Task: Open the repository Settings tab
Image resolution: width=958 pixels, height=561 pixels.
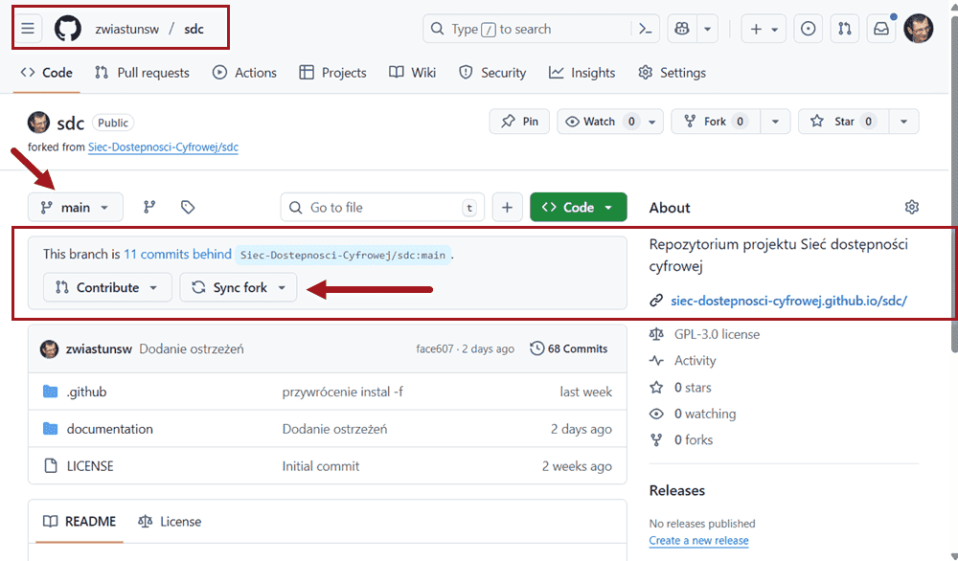Action: 682,72
